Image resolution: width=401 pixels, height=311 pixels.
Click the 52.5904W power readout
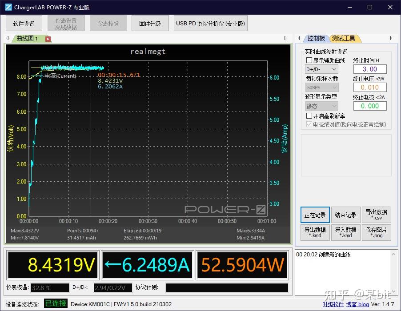coord(242,265)
